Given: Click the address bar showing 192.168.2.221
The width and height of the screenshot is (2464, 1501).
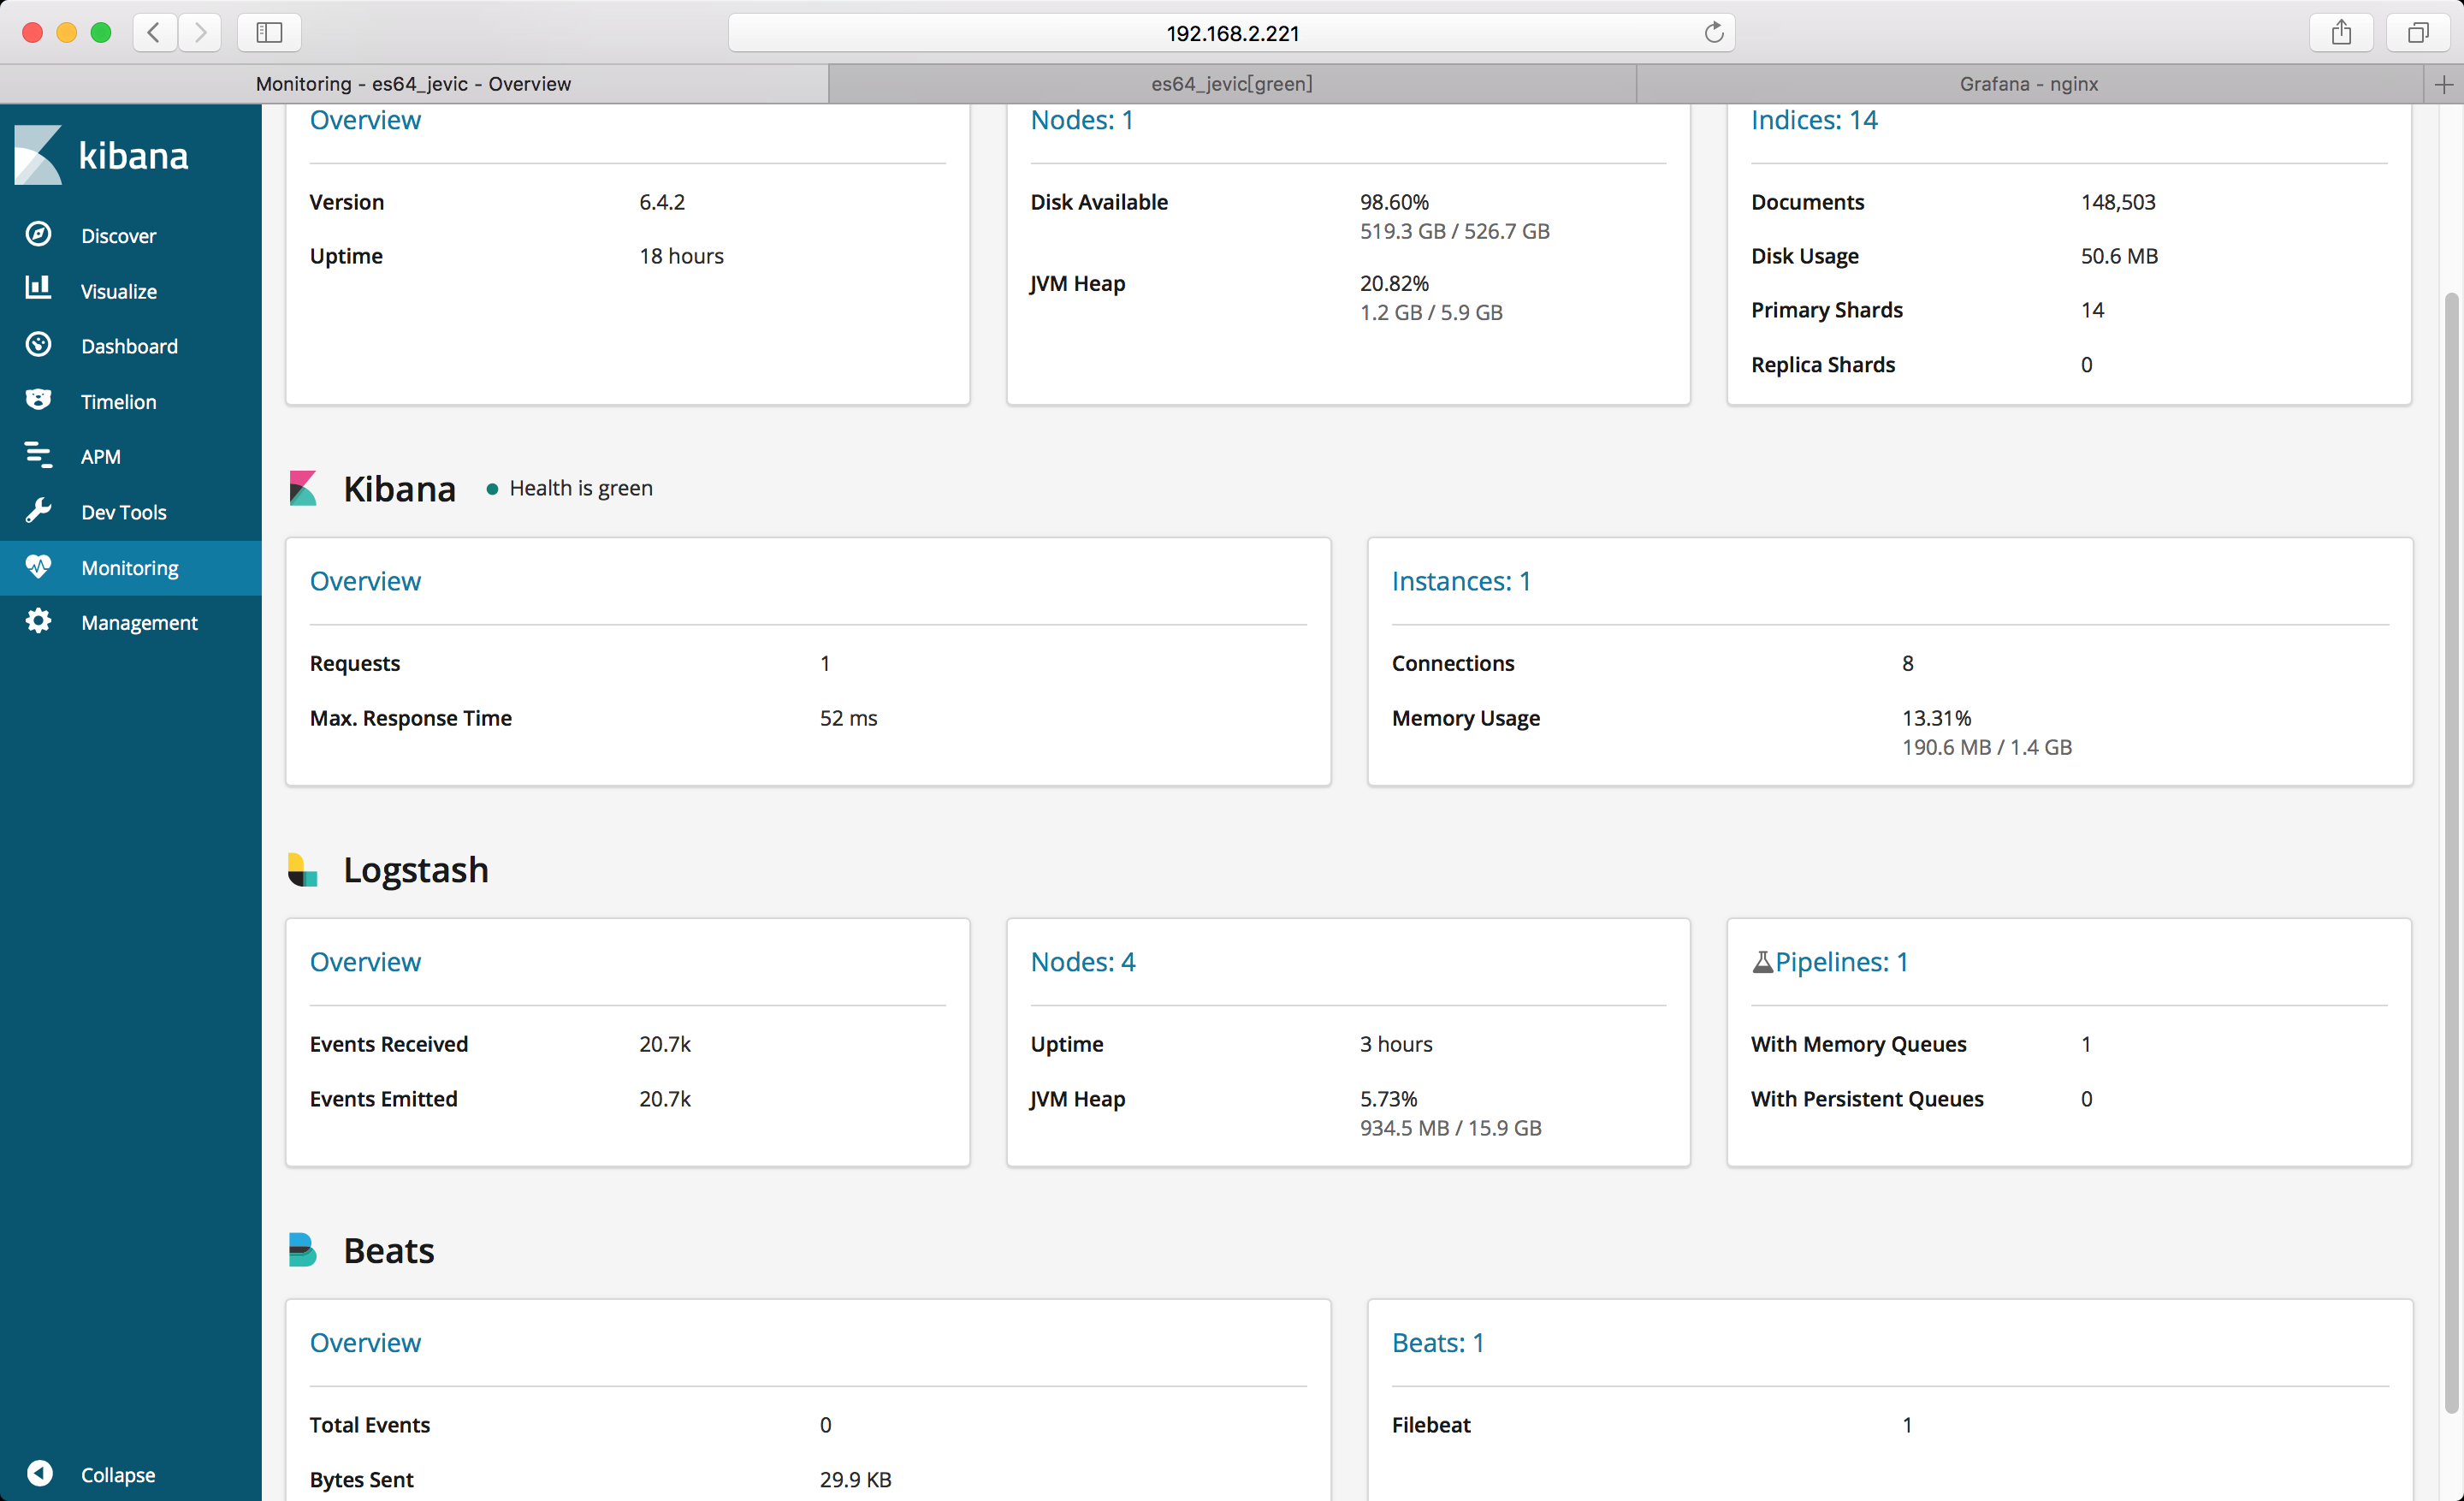Looking at the screenshot, I should 1231,33.
